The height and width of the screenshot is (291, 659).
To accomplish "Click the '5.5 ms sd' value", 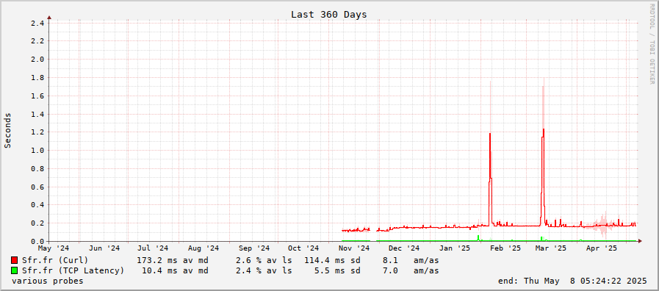I will pos(337,270).
